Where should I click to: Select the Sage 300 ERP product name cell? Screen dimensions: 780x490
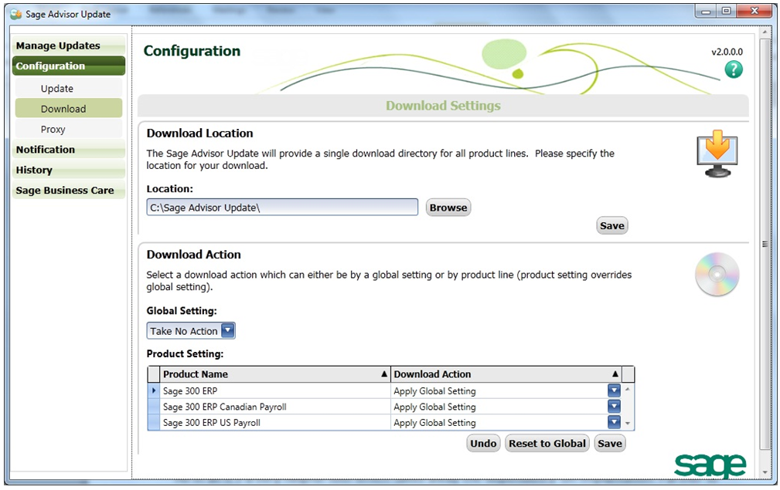(275, 390)
